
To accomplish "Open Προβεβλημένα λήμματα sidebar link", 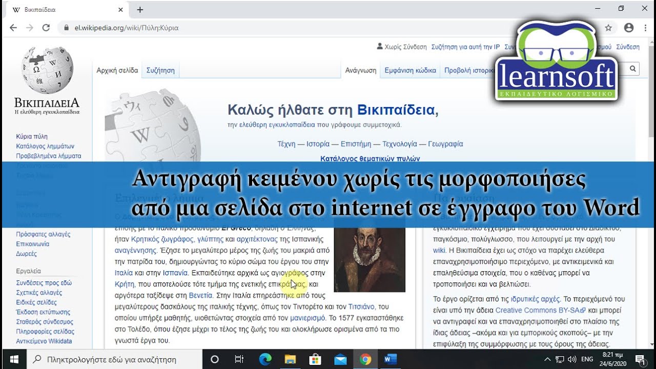I will 49,156.
